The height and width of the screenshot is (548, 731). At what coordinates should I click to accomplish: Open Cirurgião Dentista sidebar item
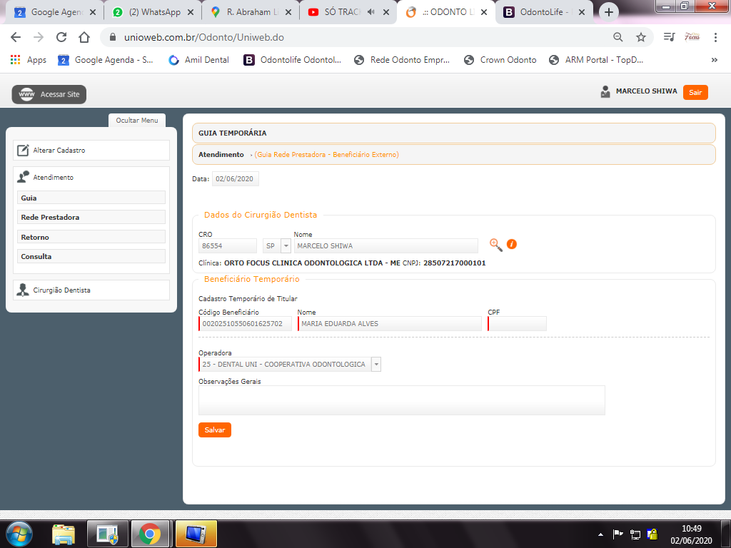pos(91,290)
